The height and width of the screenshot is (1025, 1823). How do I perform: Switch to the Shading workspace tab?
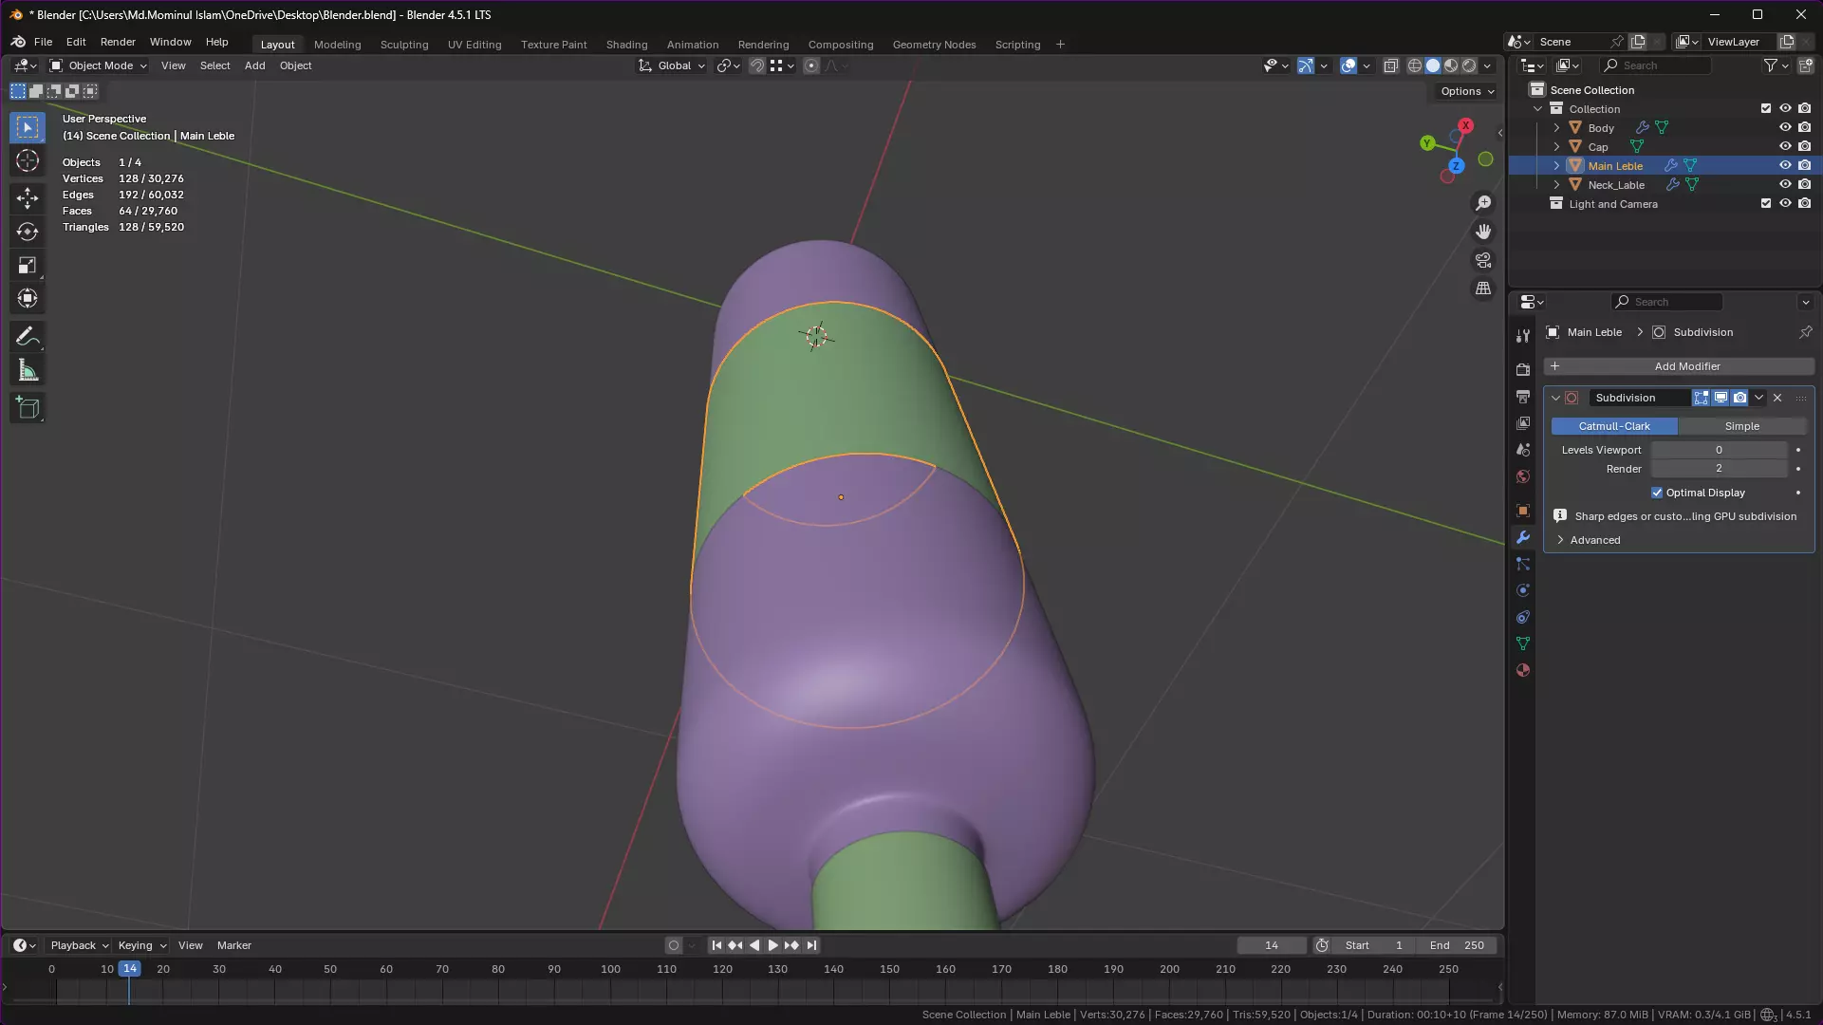[626, 45]
